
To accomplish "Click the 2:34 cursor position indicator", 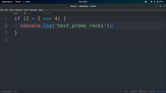I will (16, 91).
